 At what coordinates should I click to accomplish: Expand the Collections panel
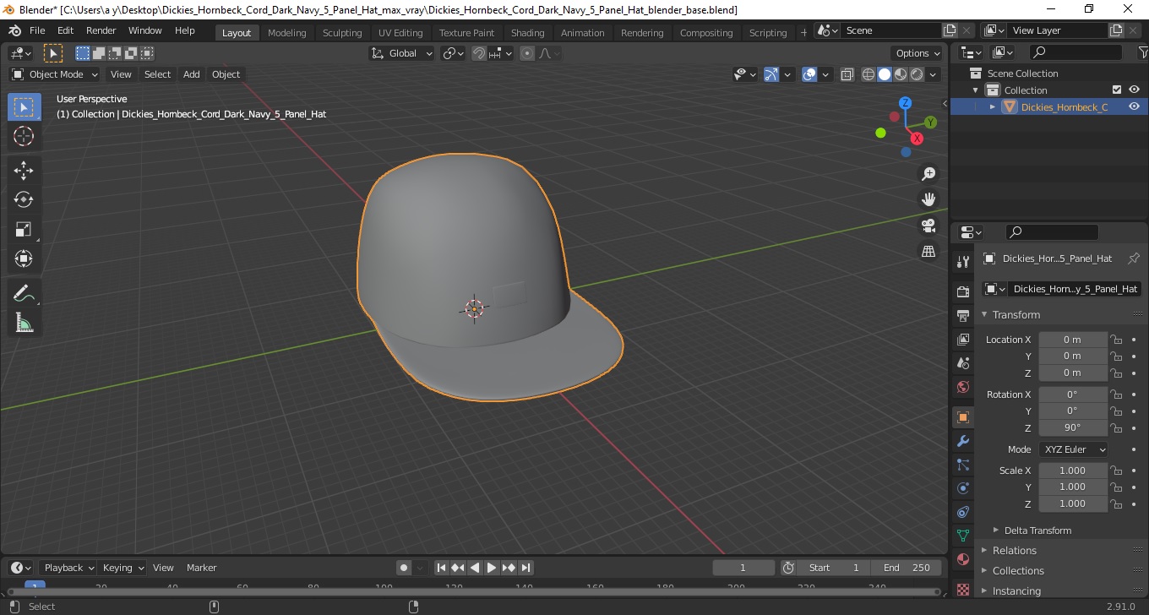(x=1018, y=570)
